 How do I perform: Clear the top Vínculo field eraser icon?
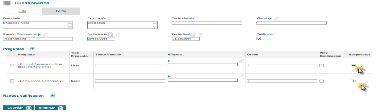pyautogui.click(x=276, y=18)
